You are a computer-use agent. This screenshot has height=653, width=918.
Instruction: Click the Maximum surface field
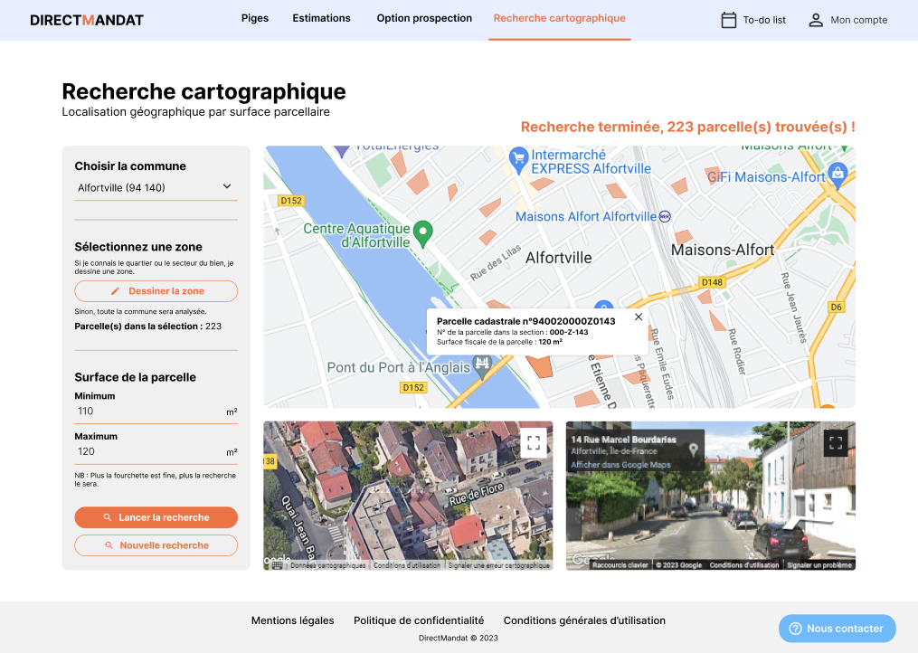point(156,452)
